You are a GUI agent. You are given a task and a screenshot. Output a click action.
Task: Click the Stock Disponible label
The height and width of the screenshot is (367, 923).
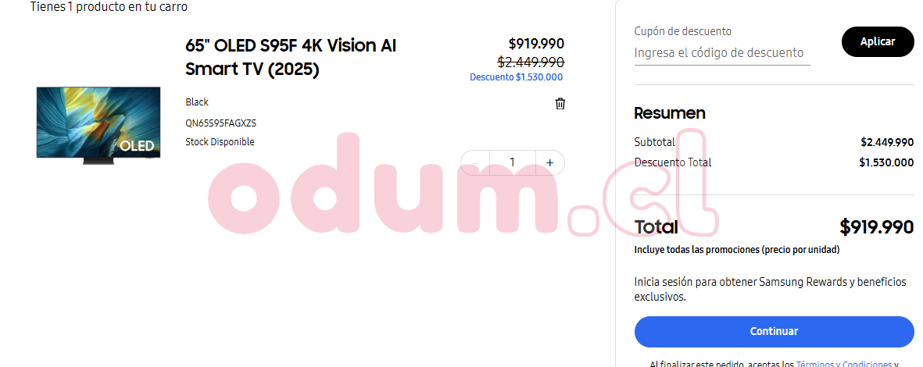tap(220, 142)
